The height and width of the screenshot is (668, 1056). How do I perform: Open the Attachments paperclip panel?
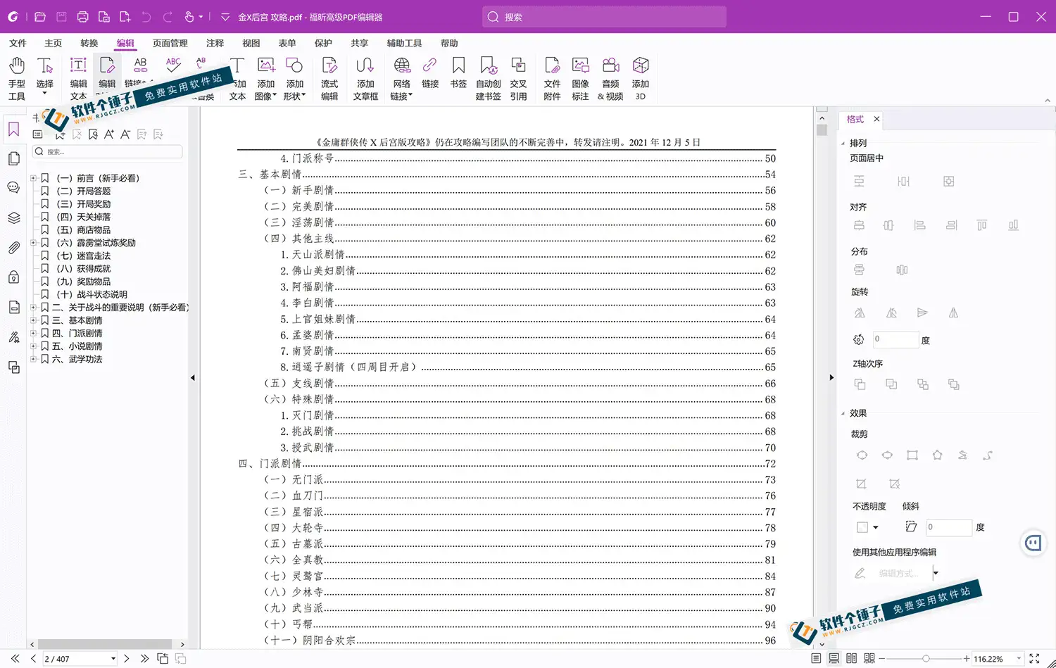tap(13, 248)
